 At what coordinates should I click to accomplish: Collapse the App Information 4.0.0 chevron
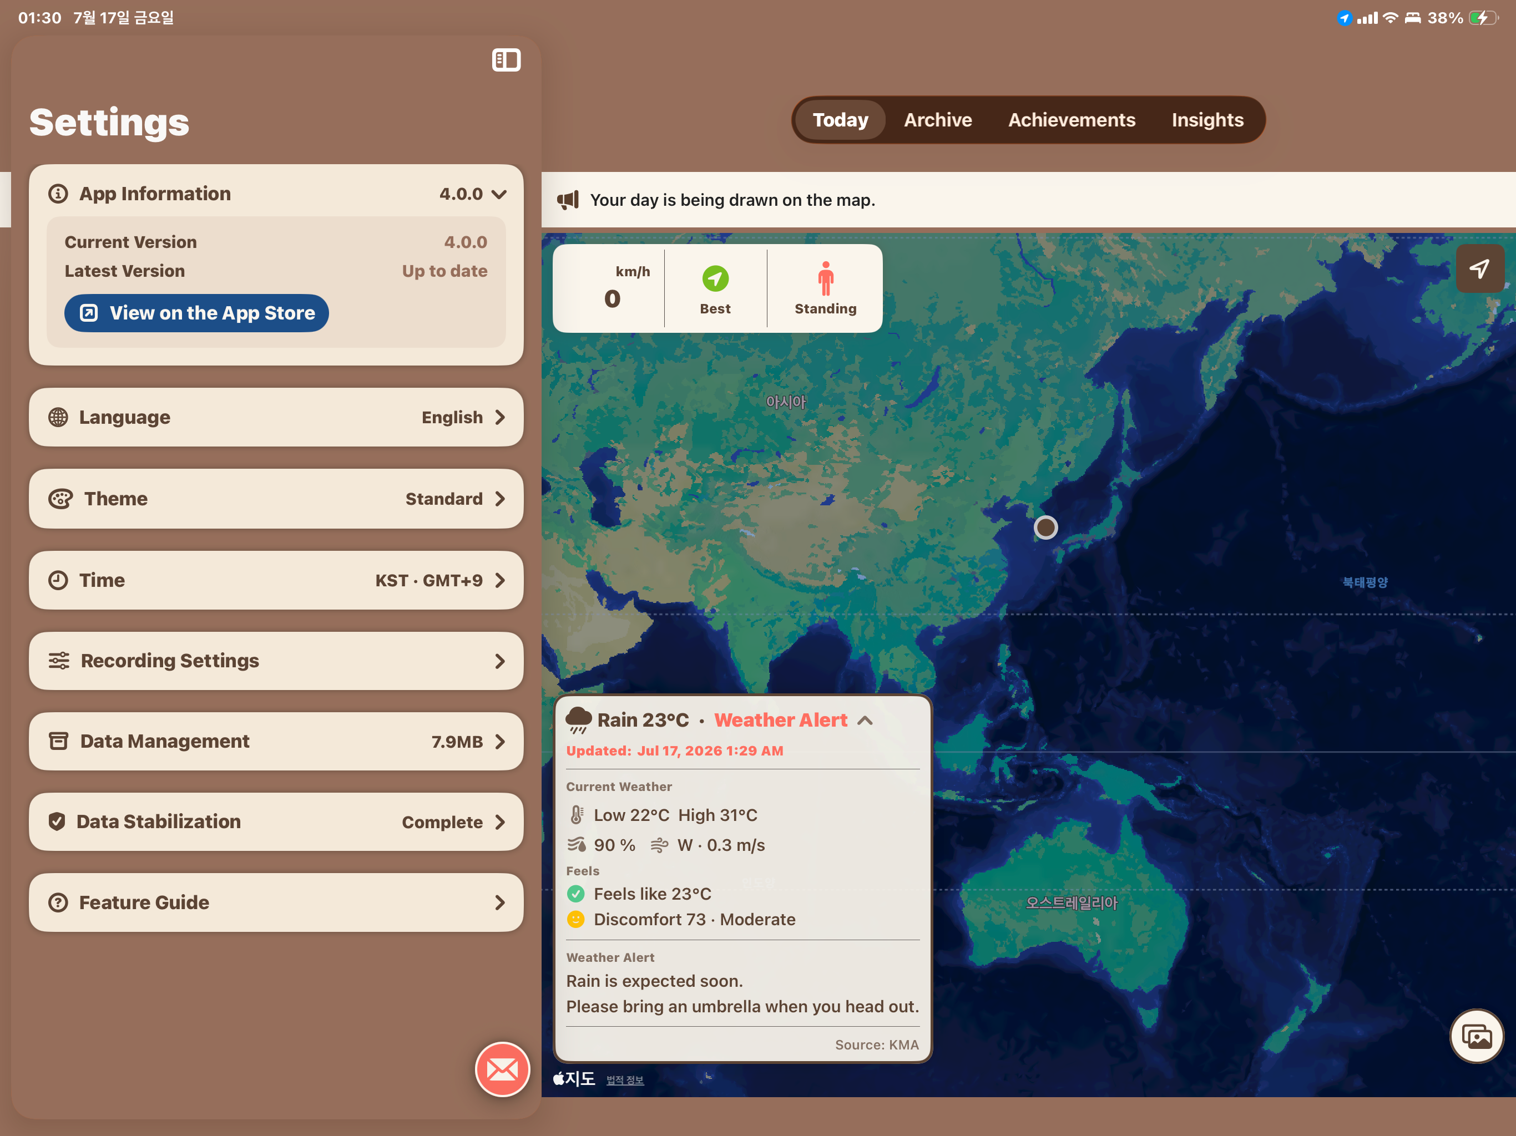click(x=499, y=195)
